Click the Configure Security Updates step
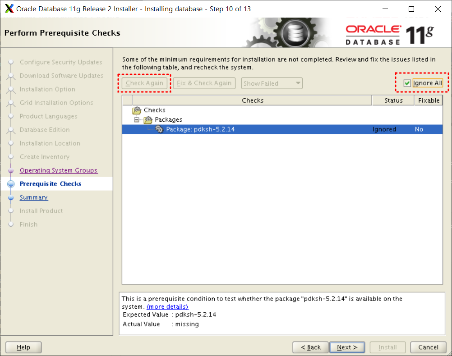Viewport: 452px width, 356px height. (x=61, y=62)
